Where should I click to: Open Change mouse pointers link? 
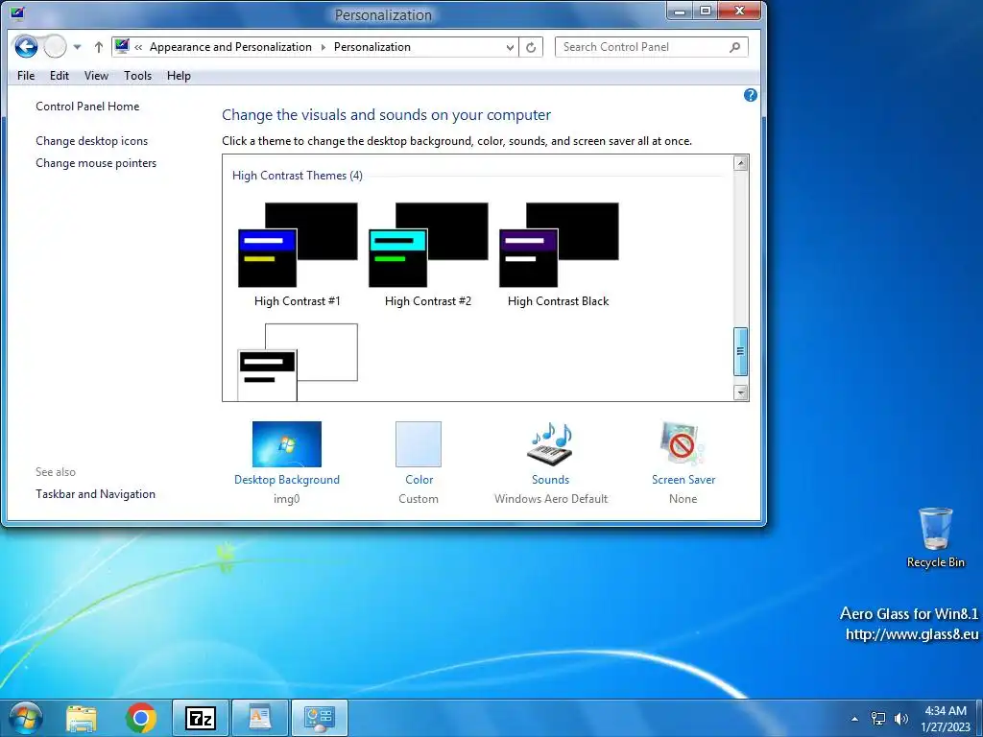click(96, 163)
